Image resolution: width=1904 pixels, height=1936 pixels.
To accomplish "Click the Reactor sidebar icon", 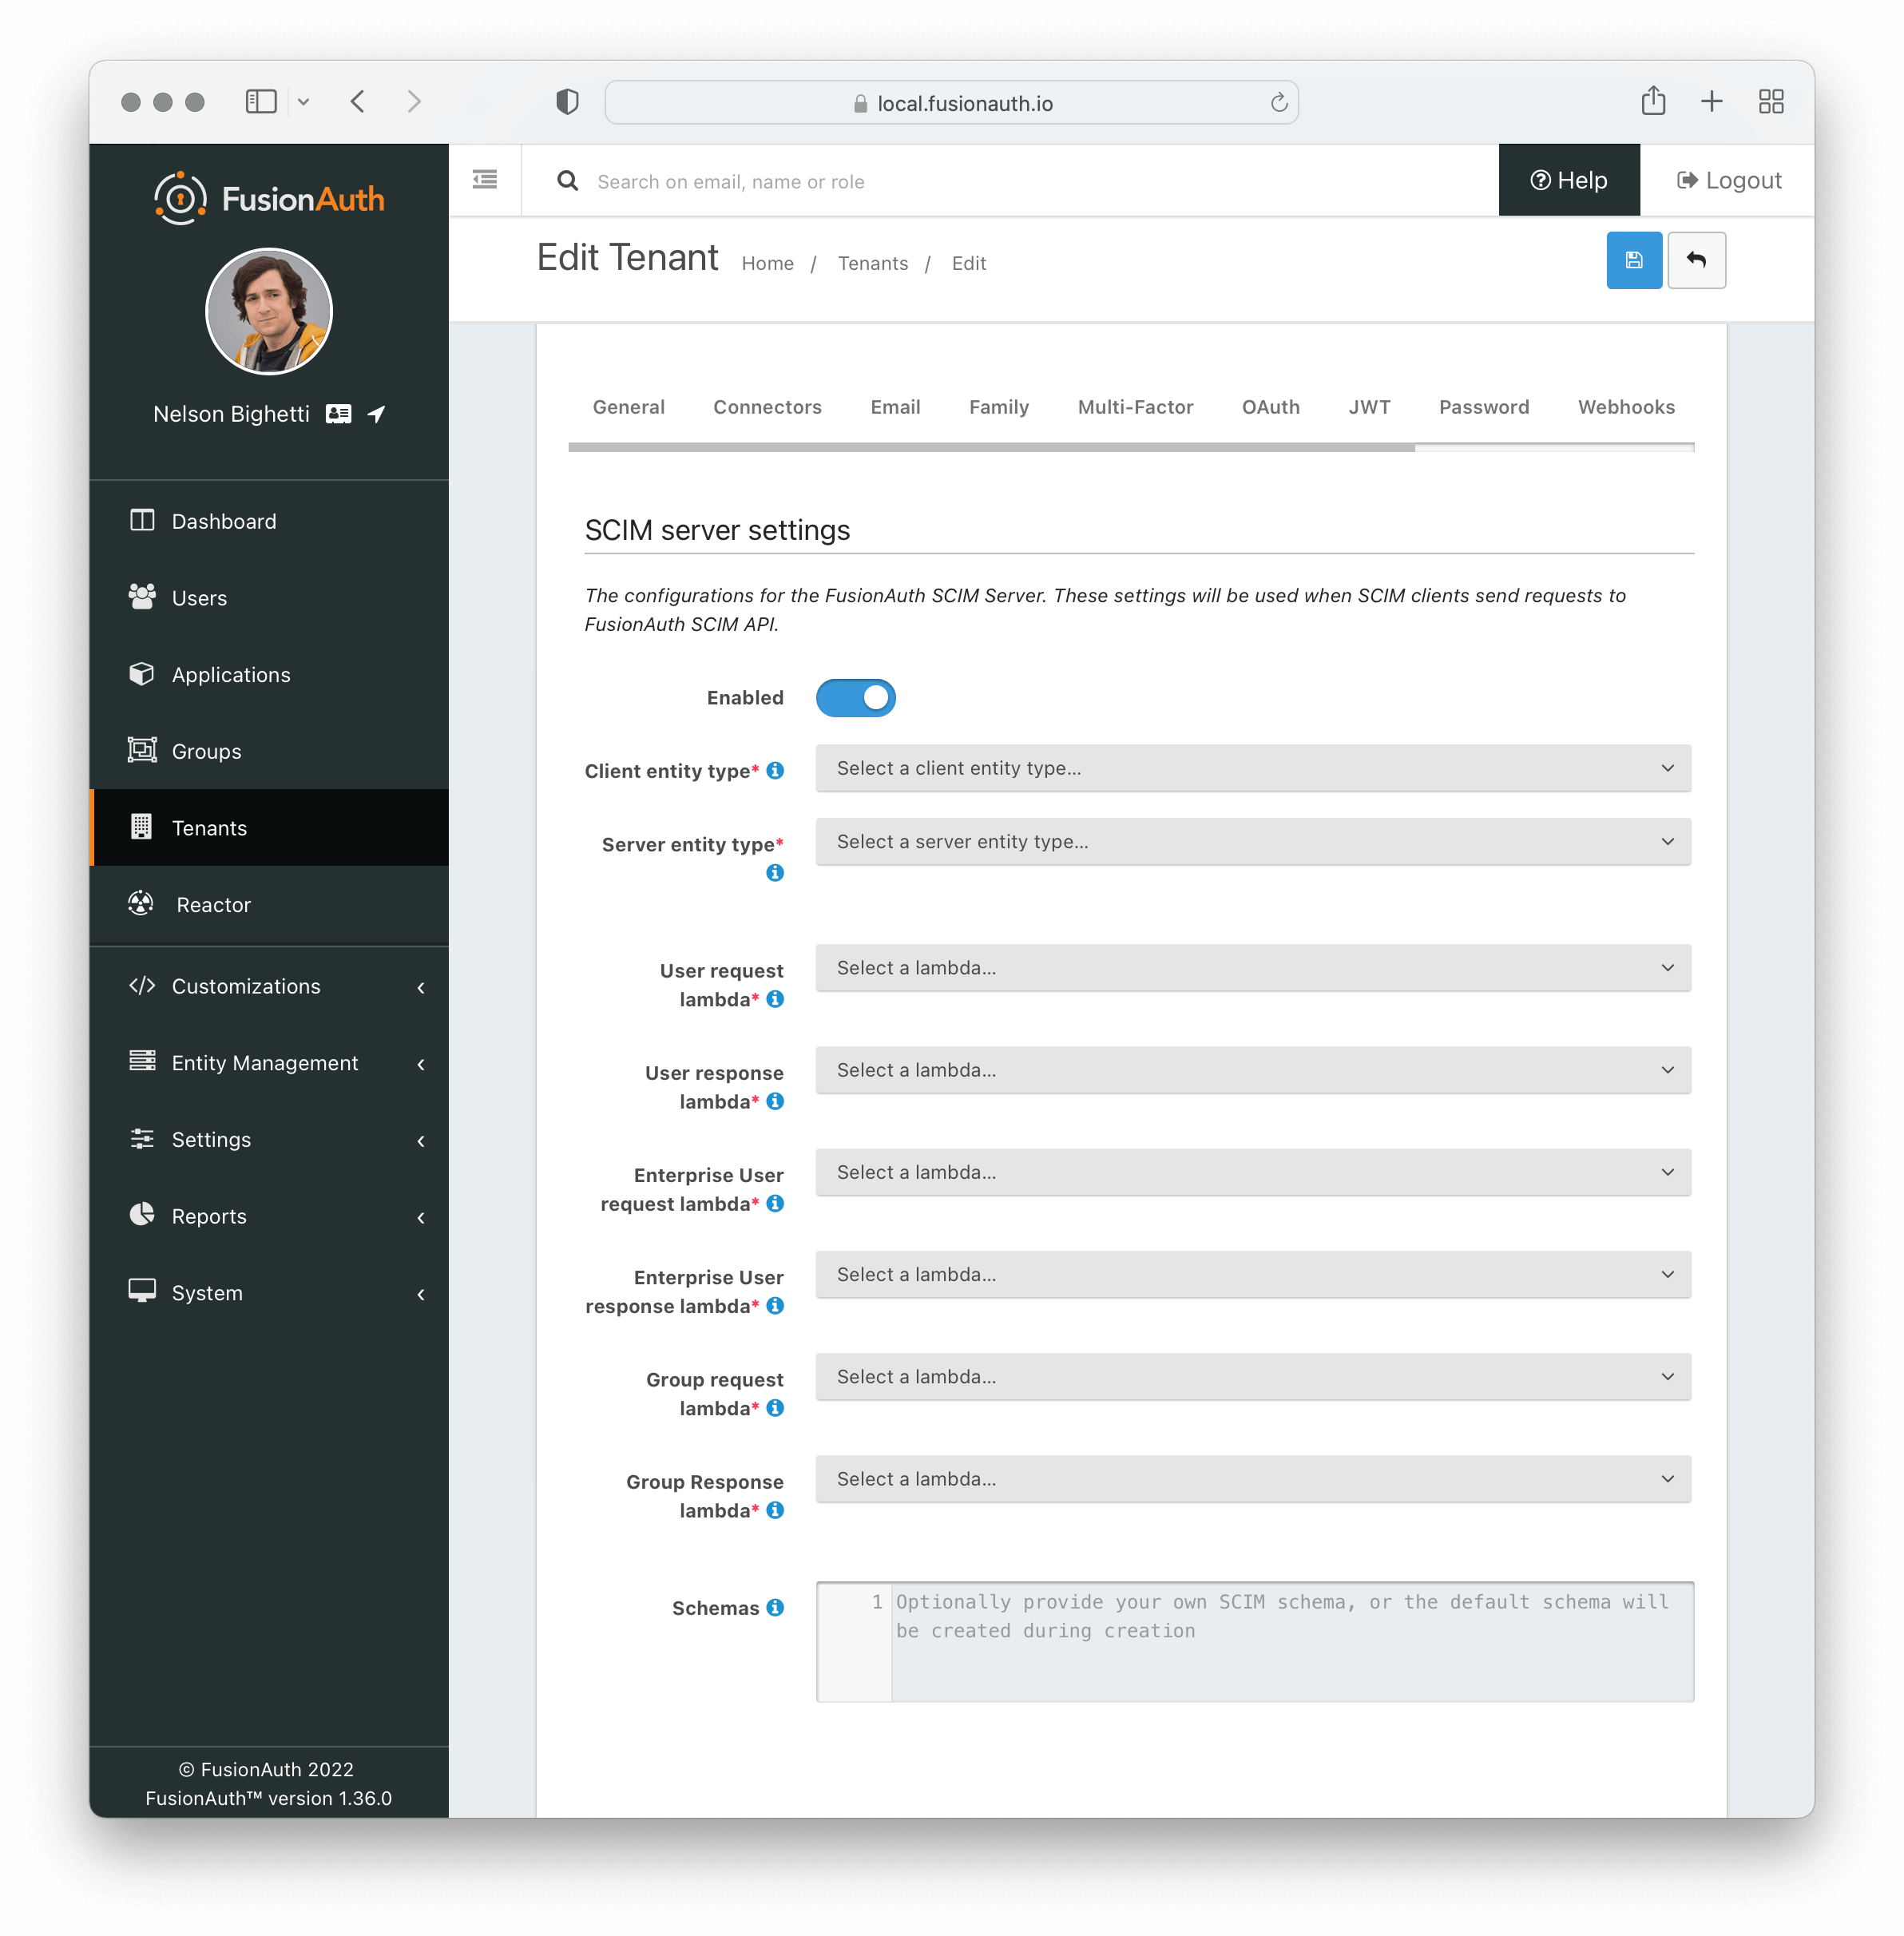I will click(140, 903).
